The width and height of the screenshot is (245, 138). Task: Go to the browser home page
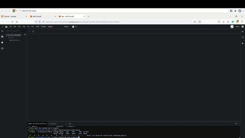[x=17, y=22]
